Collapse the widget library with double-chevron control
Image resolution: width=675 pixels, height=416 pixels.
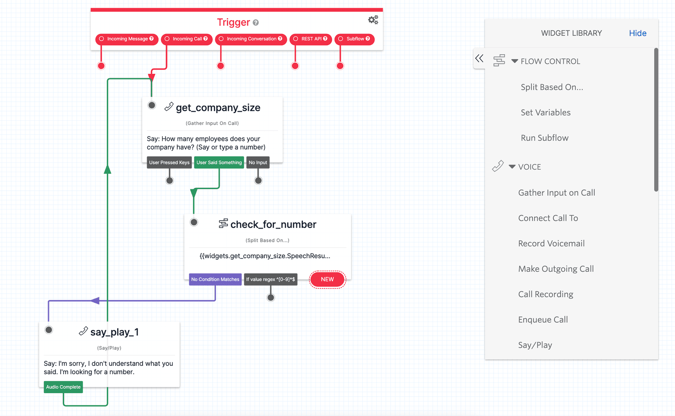pyautogui.click(x=479, y=59)
